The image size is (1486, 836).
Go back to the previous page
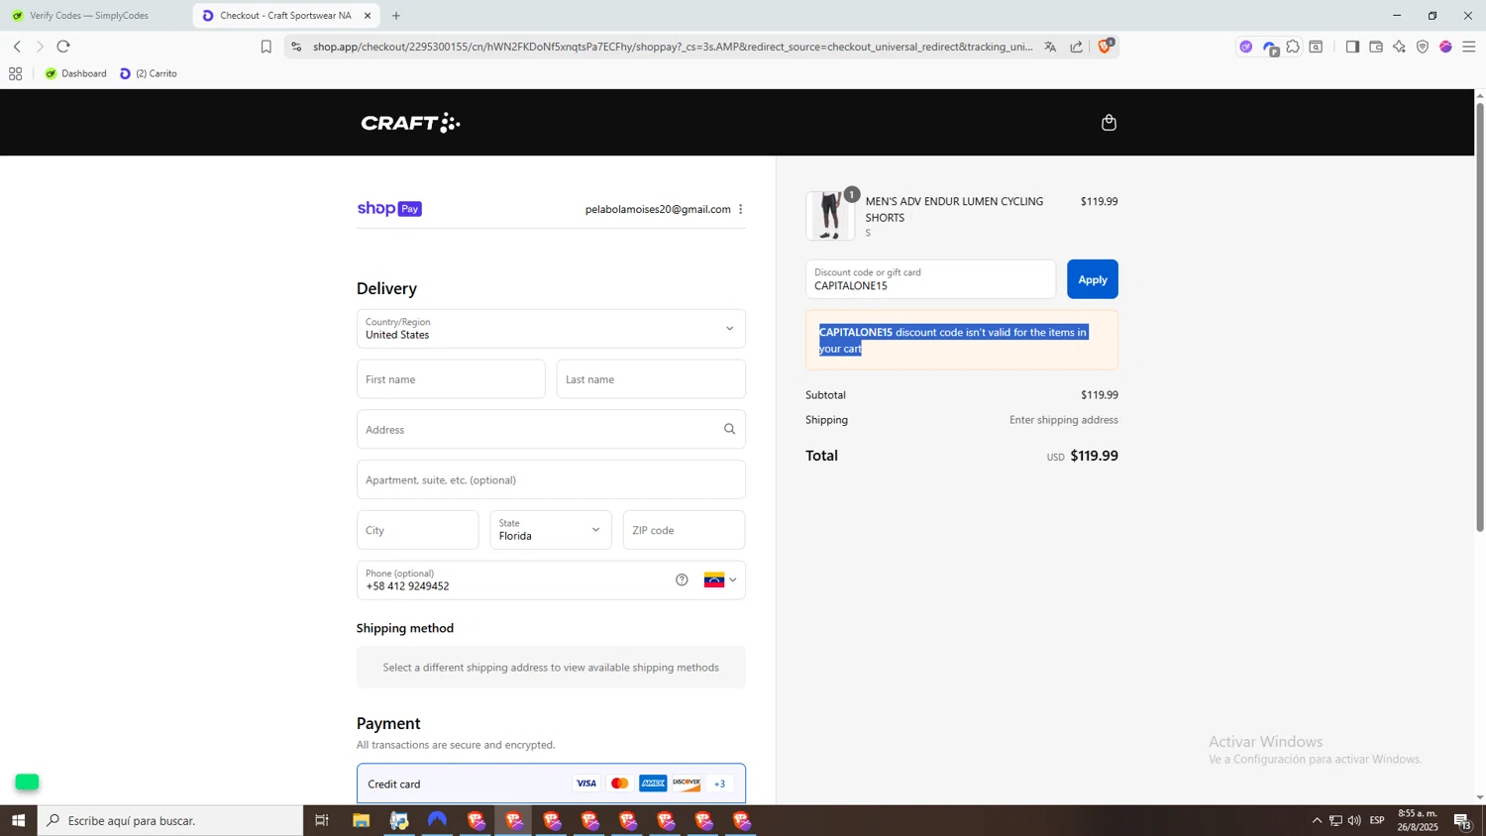[17, 47]
